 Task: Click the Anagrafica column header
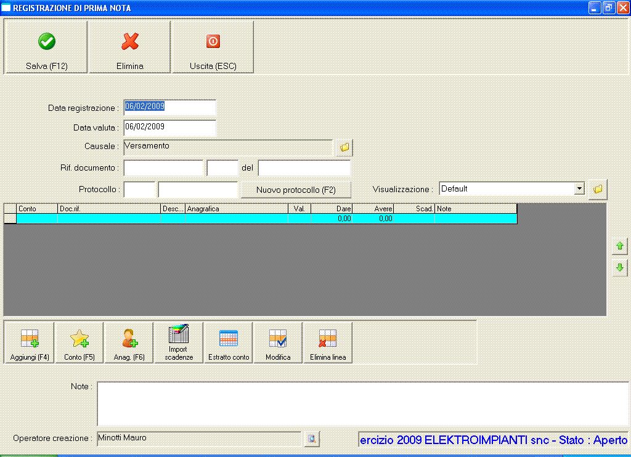coord(237,209)
